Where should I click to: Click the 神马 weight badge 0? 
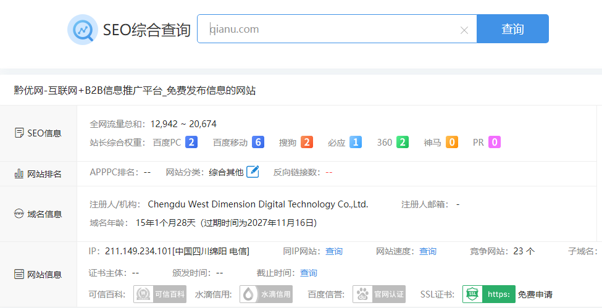pyautogui.click(x=452, y=143)
